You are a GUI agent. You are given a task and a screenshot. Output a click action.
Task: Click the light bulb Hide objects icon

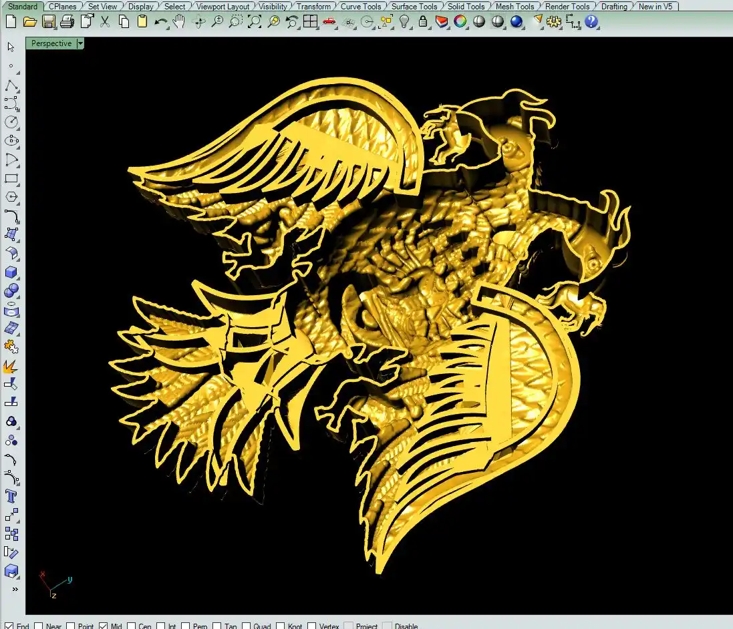tap(404, 21)
